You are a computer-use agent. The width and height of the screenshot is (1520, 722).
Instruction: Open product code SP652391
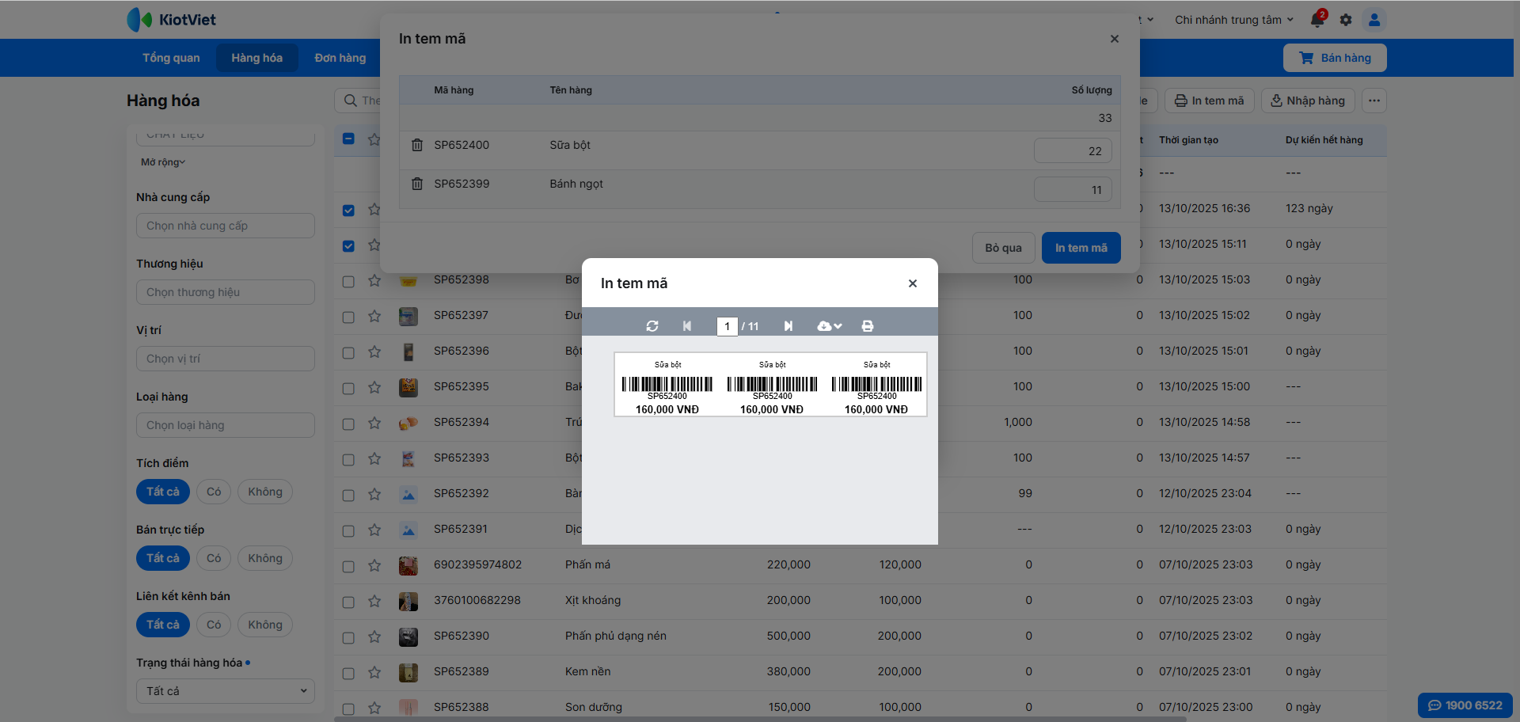pos(461,529)
